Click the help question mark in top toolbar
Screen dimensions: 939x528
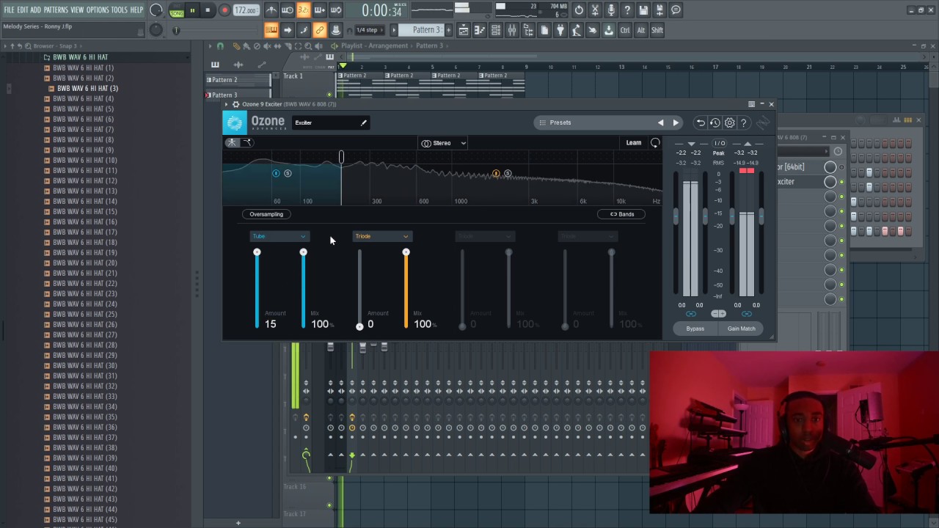(627, 10)
